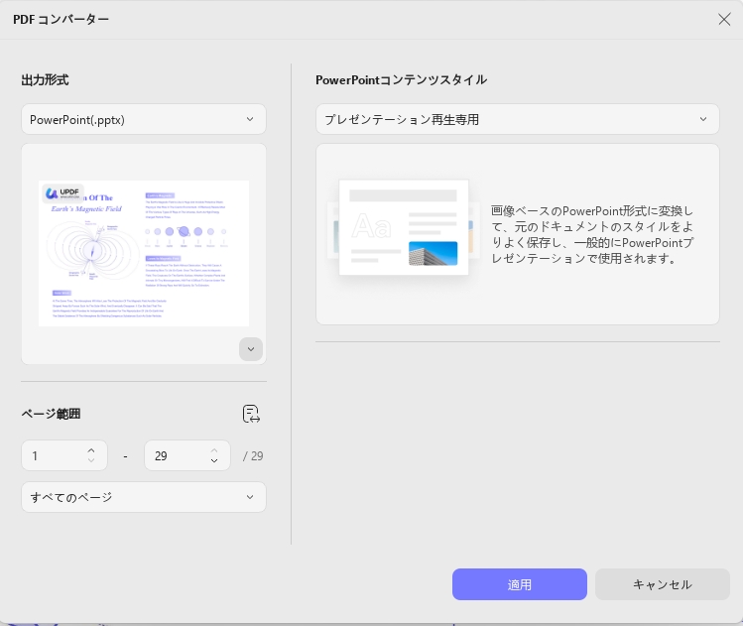Click the 画像ベースのPowerPoint形式 description text

click(592, 234)
